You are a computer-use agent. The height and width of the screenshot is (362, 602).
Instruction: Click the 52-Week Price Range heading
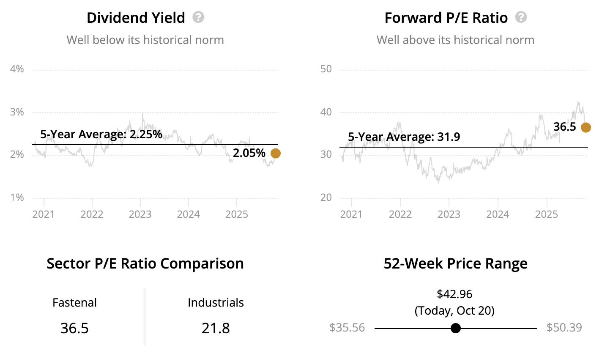455,263
